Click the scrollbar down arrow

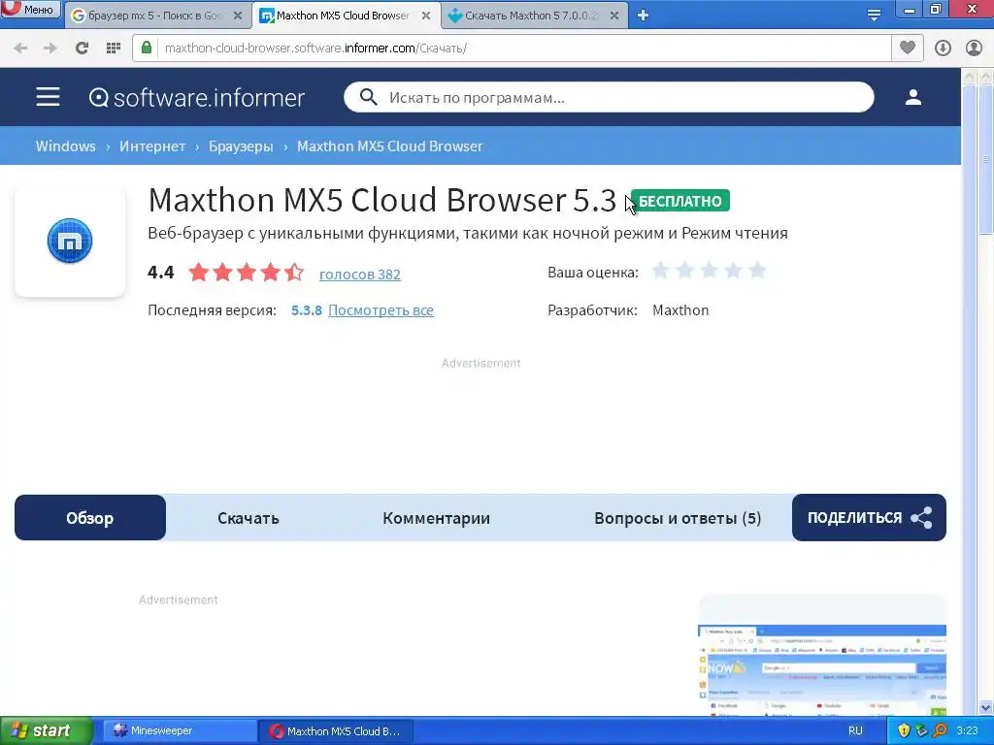point(984,707)
